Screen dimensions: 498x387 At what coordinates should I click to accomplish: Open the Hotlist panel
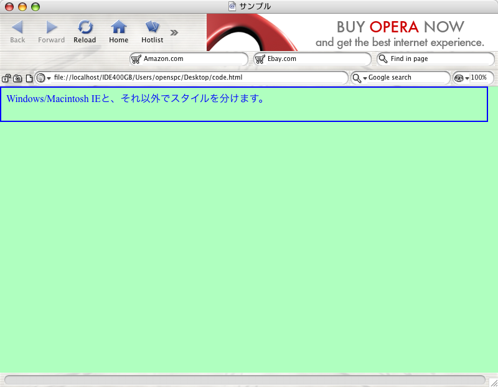152,32
